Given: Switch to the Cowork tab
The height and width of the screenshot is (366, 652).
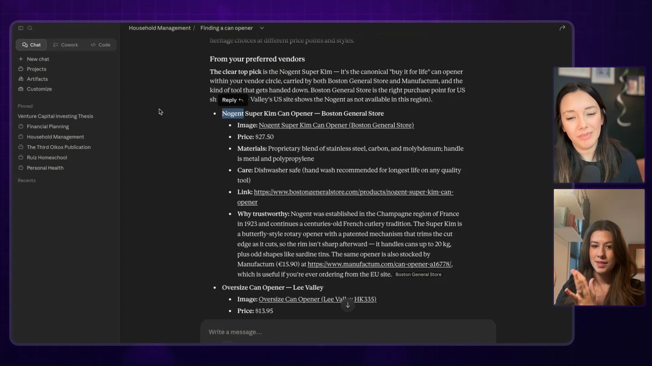Looking at the screenshot, I should point(66,45).
